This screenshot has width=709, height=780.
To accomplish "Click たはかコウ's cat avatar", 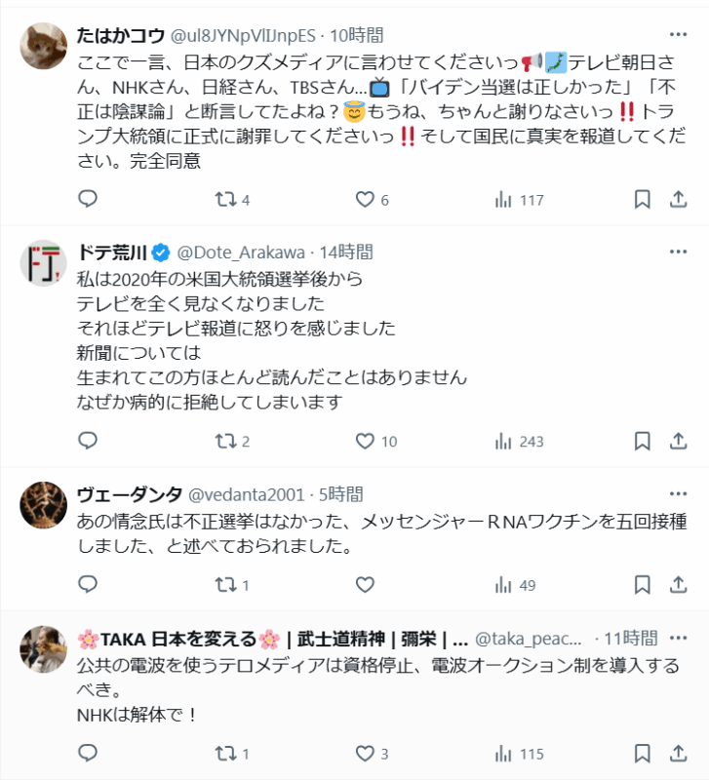I will click(x=43, y=44).
